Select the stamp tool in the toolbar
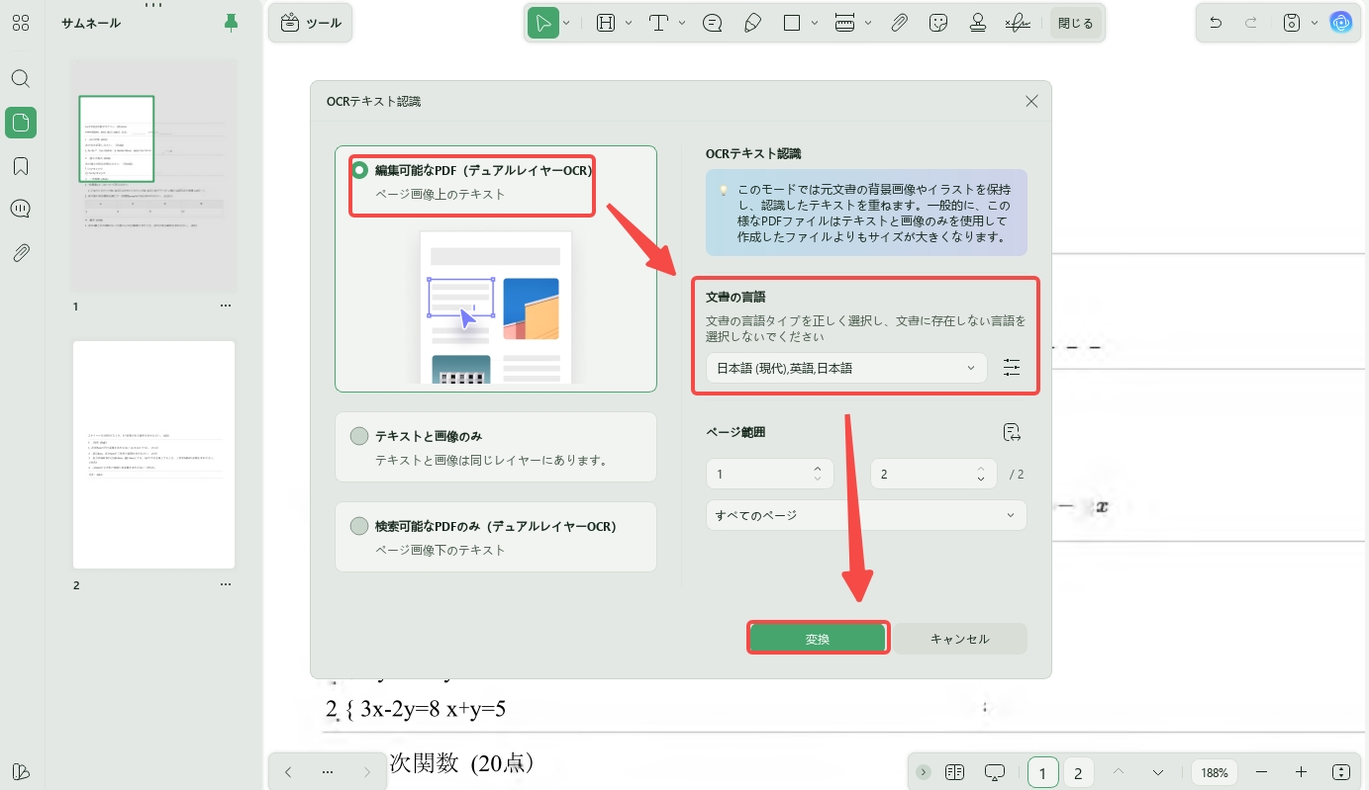The image size is (1369, 790). (x=978, y=23)
